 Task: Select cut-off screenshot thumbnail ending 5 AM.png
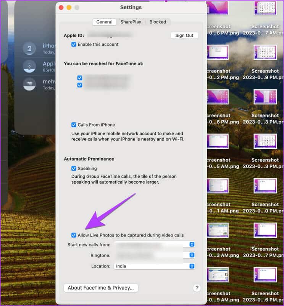point(218,141)
